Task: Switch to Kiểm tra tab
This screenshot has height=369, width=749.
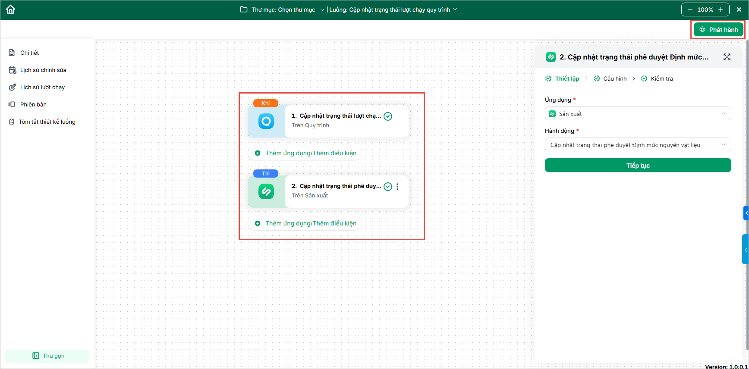Action: [x=657, y=78]
